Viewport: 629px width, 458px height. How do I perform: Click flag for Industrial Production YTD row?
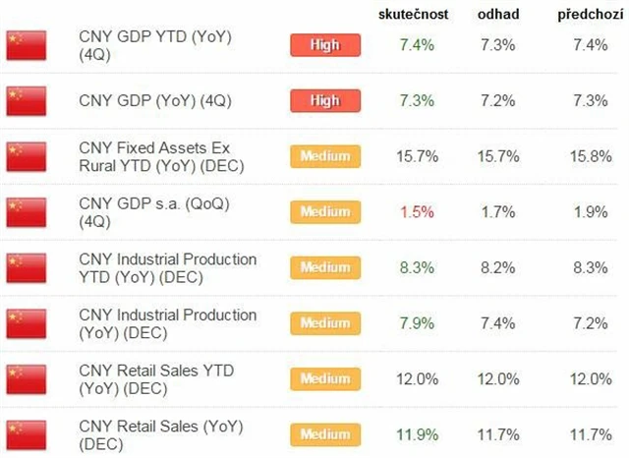[x=27, y=267]
